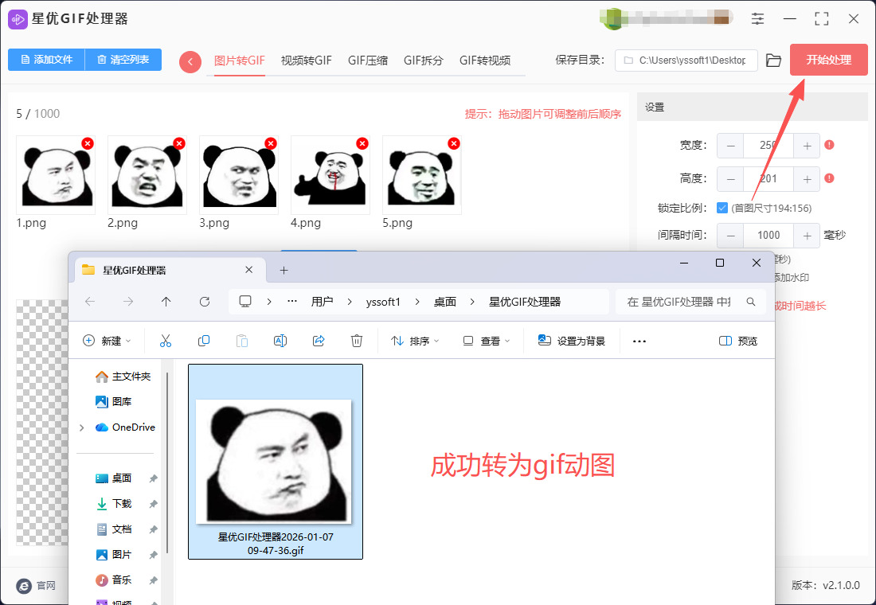This screenshot has height=605, width=876.
Task: Click the Copy icon in Explorer toolbar
Action: [204, 341]
